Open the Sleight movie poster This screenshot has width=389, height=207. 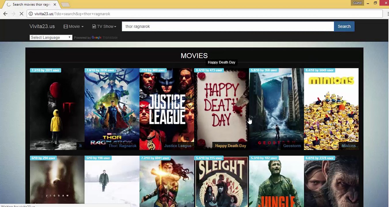click(x=221, y=181)
